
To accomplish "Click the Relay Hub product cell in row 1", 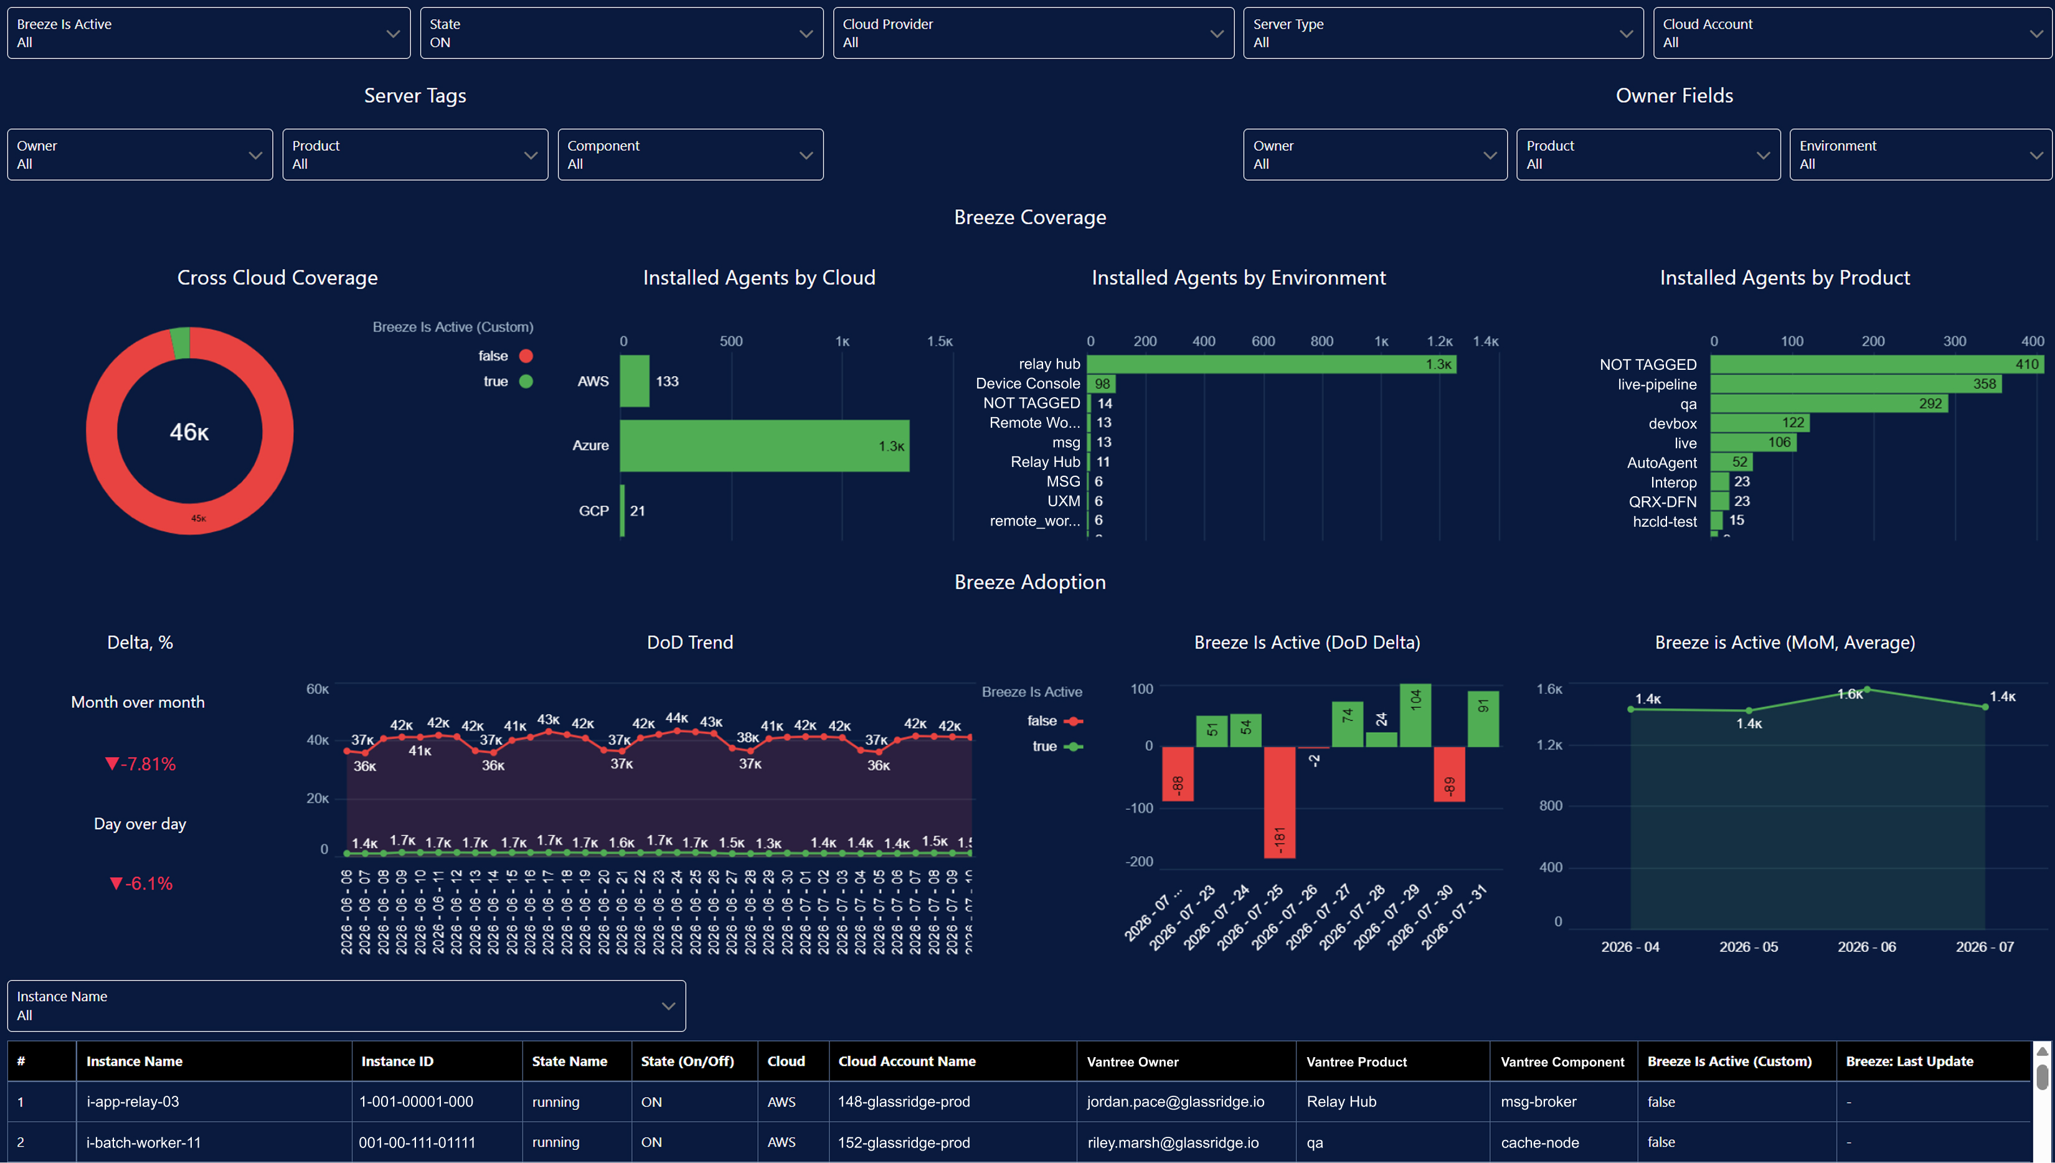I will [x=1393, y=1101].
